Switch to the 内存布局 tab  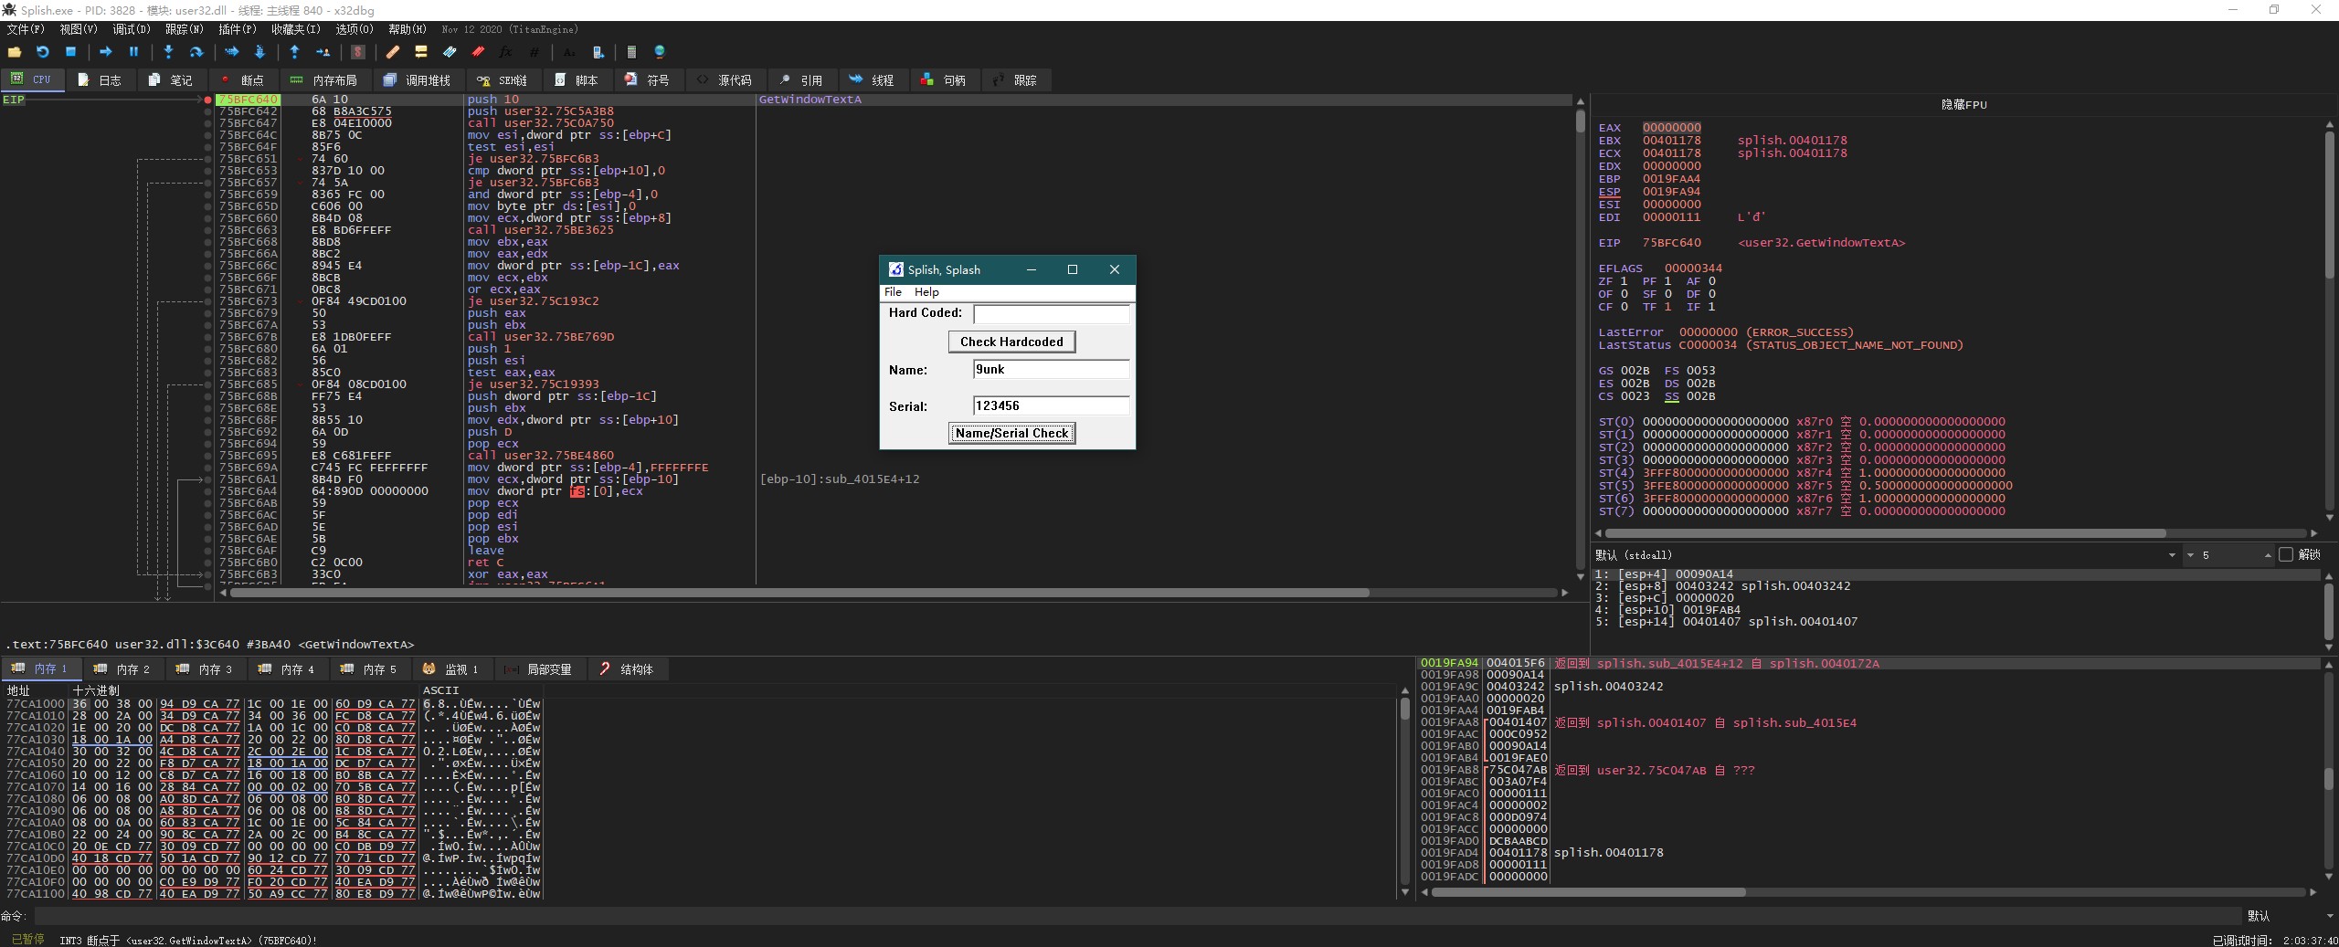[x=323, y=80]
